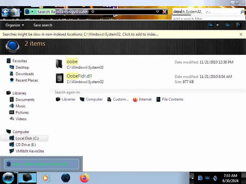
Task: Open Help with the toolbar question icon
Action: [x=239, y=25]
